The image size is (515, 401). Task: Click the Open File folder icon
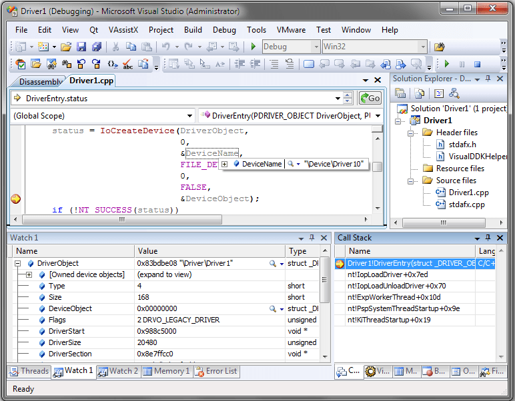65,47
